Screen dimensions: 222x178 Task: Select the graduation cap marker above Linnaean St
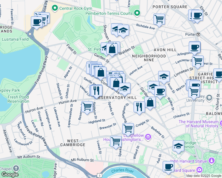[164, 77]
